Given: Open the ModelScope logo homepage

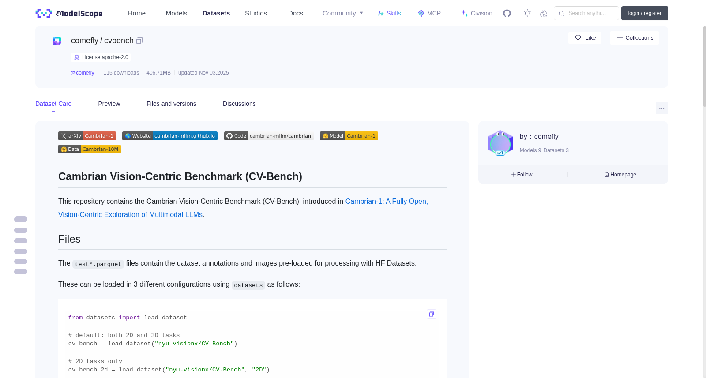Looking at the screenshot, I should (69, 13).
